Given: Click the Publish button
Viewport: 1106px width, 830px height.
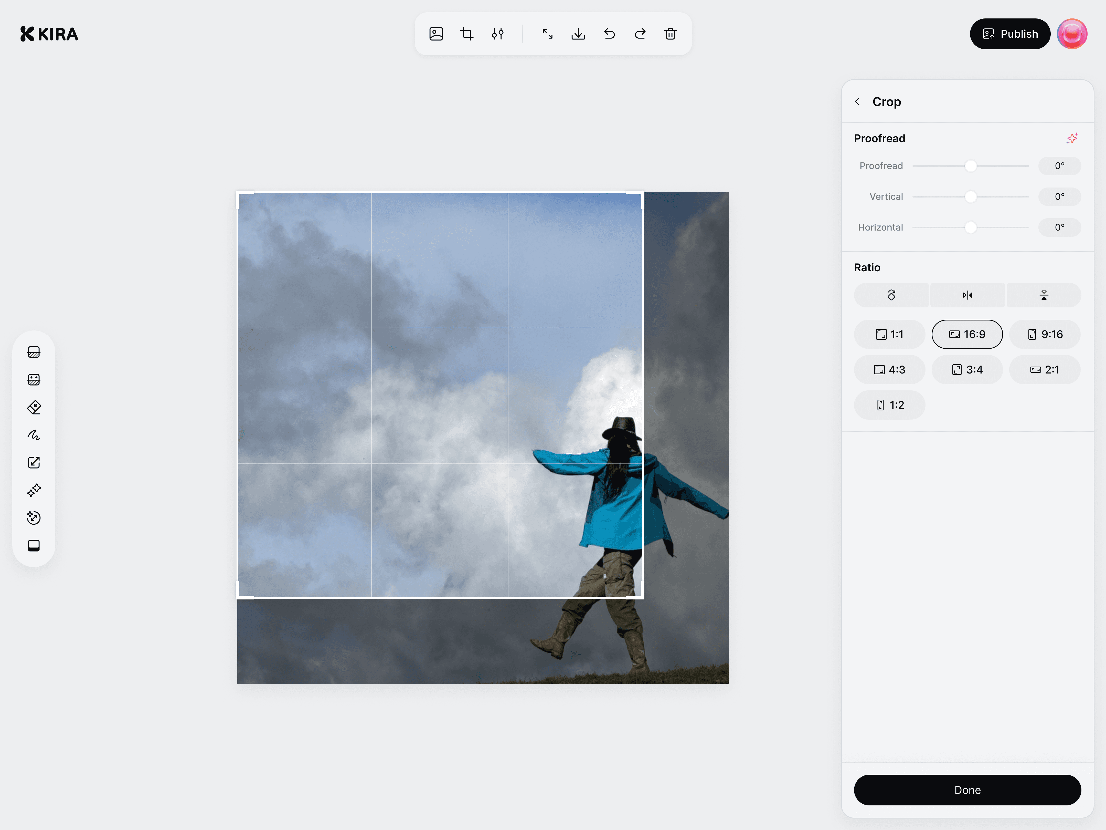Looking at the screenshot, I should [x=1010, y=34].
